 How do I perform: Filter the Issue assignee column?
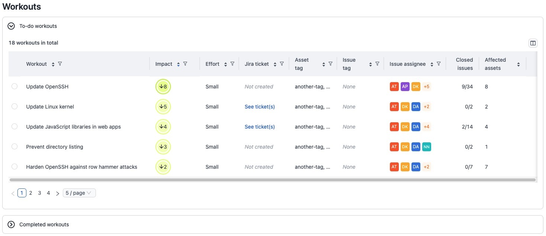439,64
